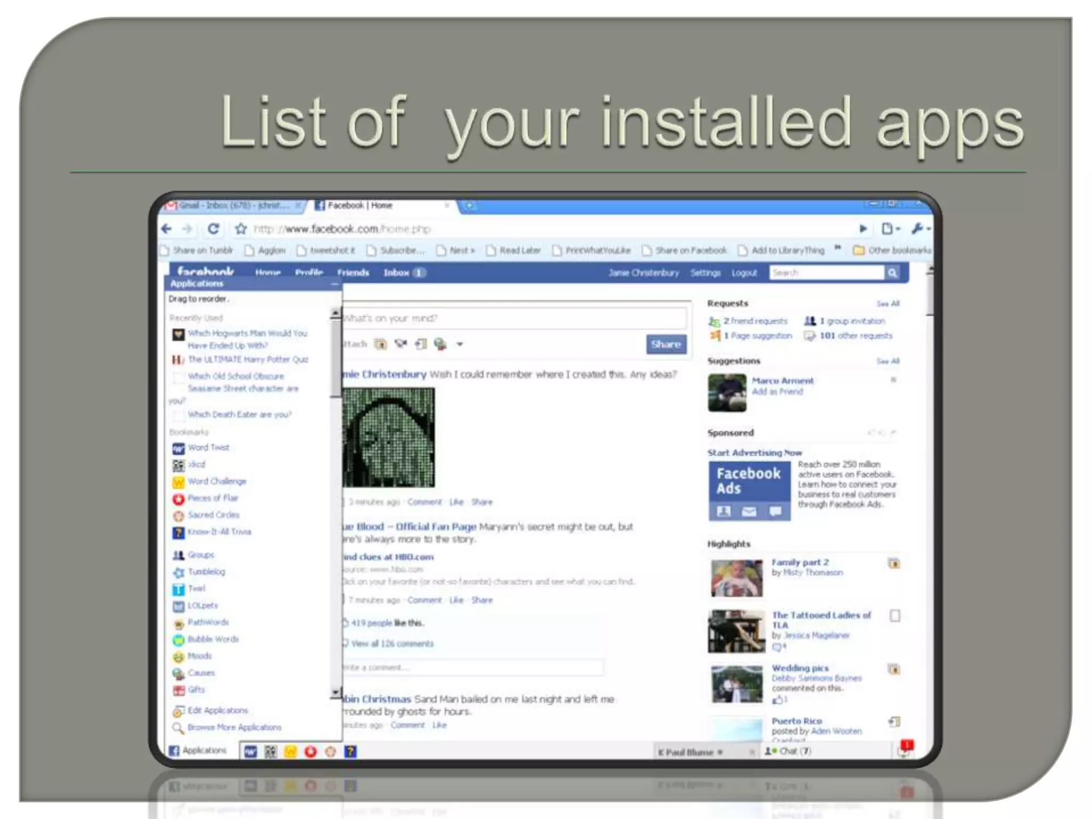1092x819 pixels.
Task: Open LOLpets application
Action: click(203, 606)
